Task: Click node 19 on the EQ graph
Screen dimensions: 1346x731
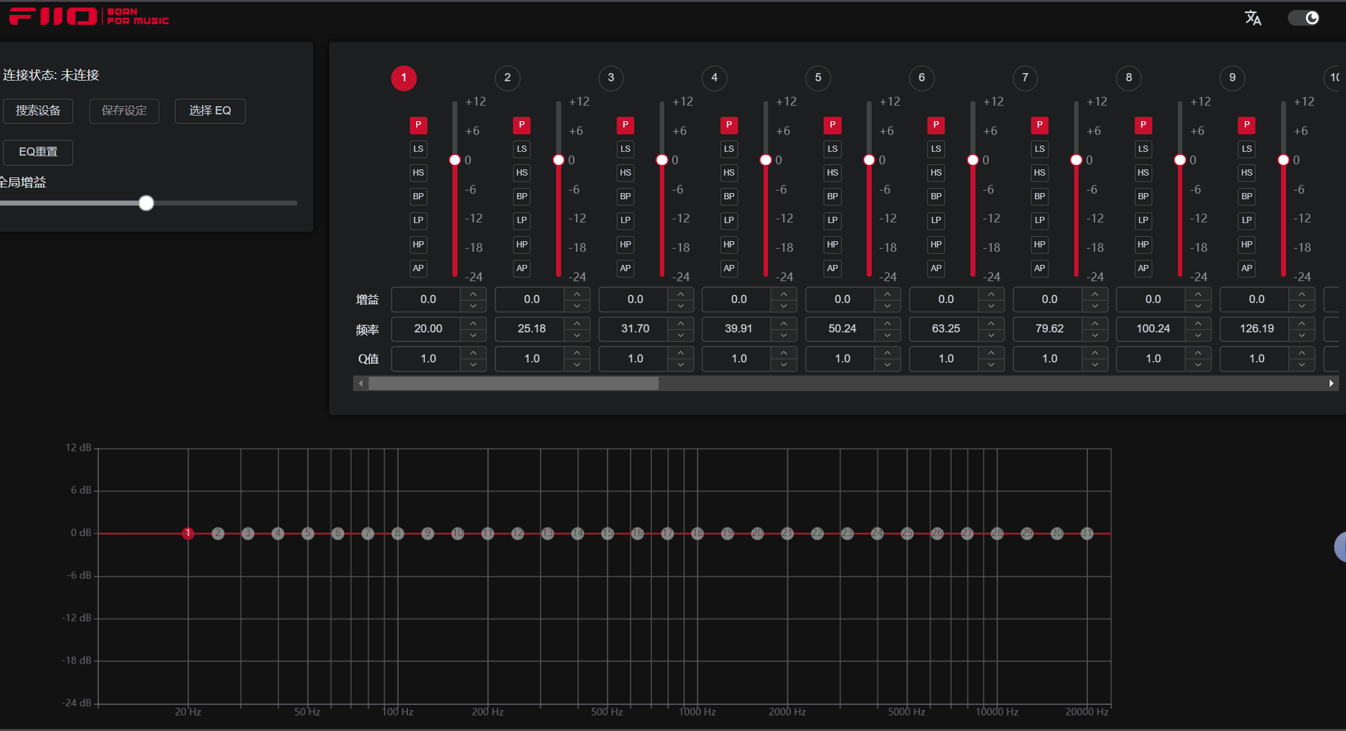Action: [727, 533]
